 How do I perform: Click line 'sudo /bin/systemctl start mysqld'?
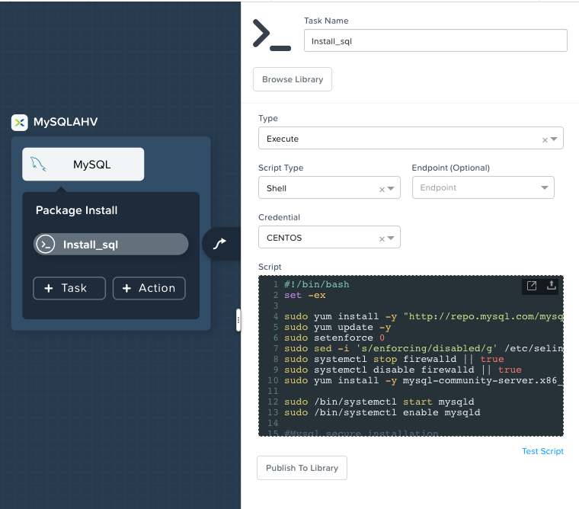[379, 402]
